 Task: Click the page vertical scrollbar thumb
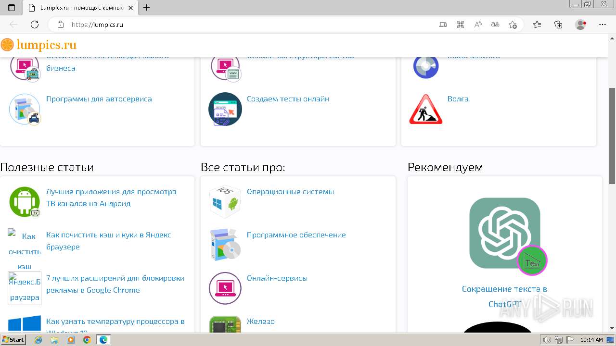click(612, 136)
